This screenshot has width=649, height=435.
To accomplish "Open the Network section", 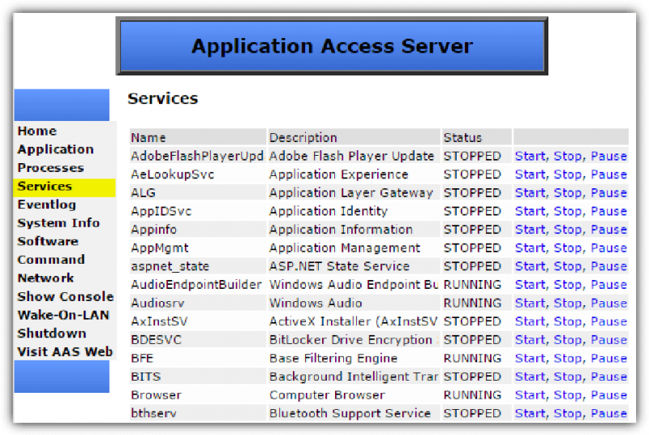I will point(45,278).
